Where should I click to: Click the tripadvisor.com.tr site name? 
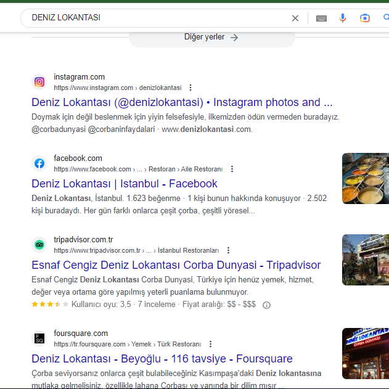click(x=83, y=240)
